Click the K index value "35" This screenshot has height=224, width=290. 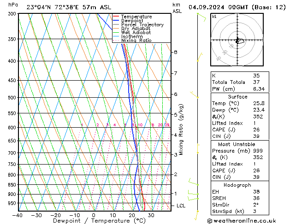point(256,76)
